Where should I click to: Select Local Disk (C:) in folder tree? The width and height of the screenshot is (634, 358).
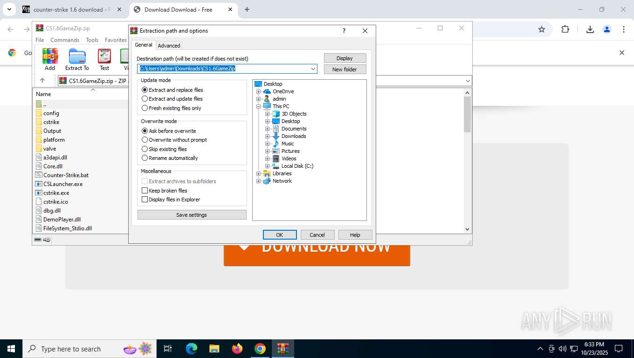[297, 166]
